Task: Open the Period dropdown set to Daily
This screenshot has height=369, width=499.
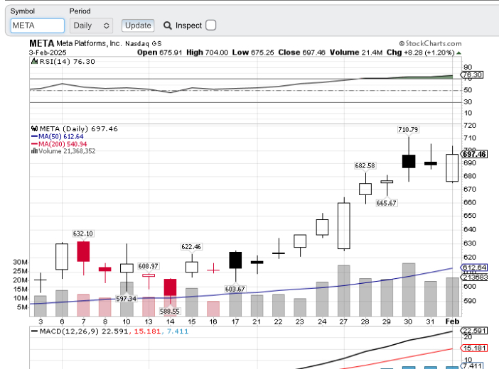Action: click(91, 26)
